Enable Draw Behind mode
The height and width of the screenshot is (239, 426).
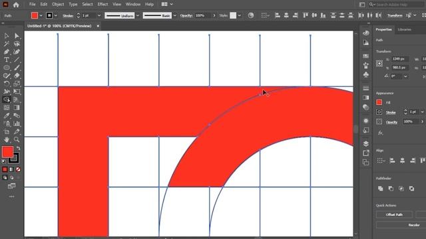(11, 177)
